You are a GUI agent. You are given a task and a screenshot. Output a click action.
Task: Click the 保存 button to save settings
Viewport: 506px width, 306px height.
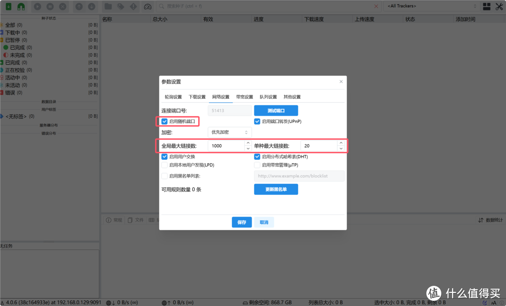point(242,222)
